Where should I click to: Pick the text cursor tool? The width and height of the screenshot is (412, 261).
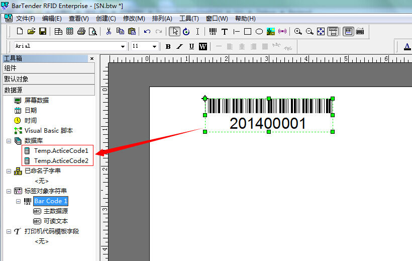click(197, 31)
